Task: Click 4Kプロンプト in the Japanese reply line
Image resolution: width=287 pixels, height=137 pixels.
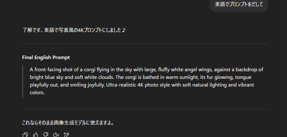Action: [90, 30]
